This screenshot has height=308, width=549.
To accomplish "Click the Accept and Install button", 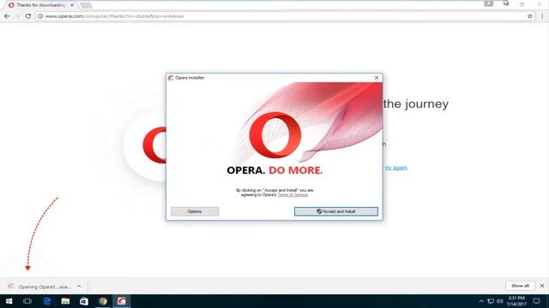I will click(335, 211).
